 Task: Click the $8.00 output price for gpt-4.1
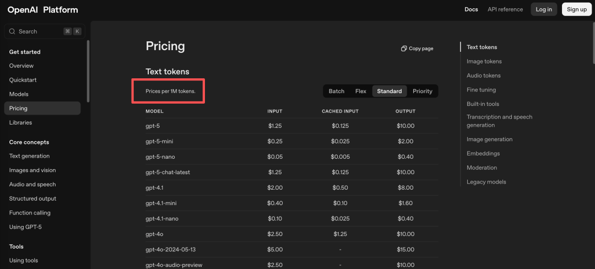405,187
